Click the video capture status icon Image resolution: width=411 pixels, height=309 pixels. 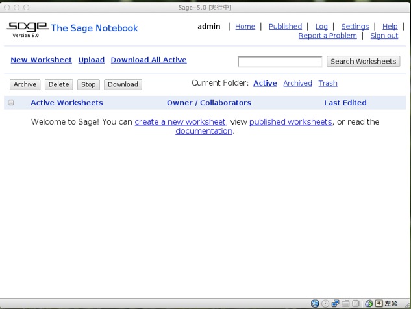pos(356,303)
